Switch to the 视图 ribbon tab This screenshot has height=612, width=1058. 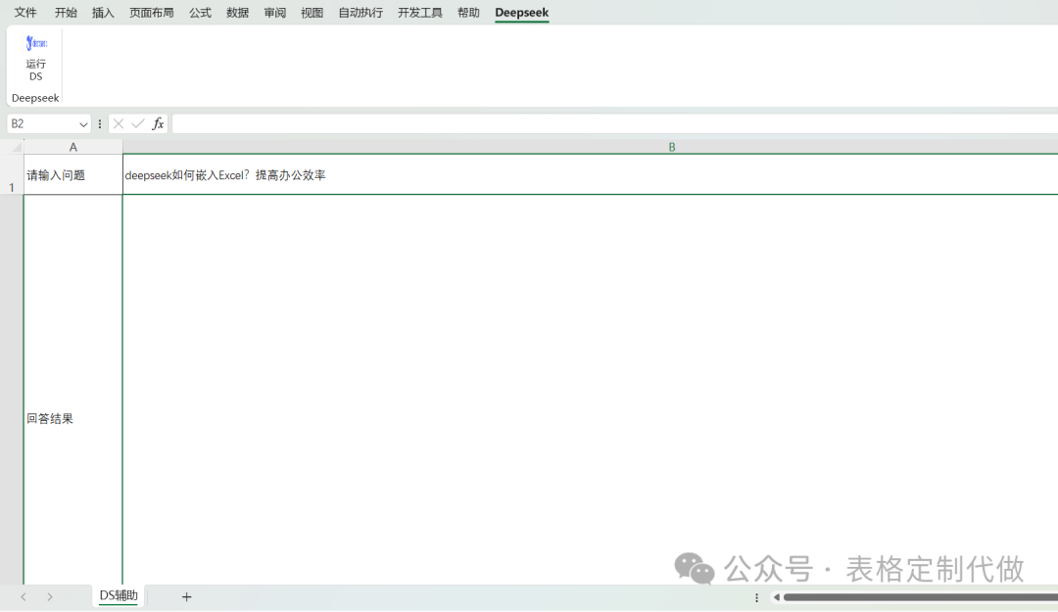[312, 12]
